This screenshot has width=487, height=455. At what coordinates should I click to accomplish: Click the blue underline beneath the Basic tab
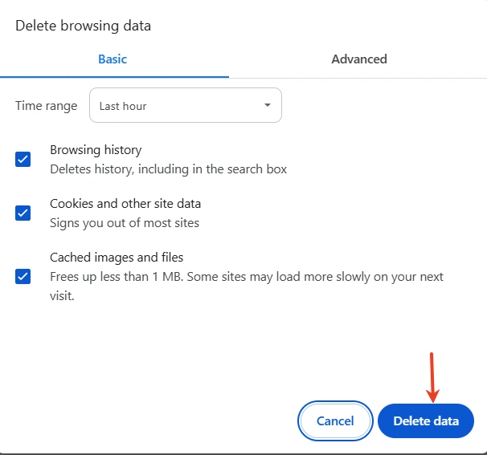114,76
